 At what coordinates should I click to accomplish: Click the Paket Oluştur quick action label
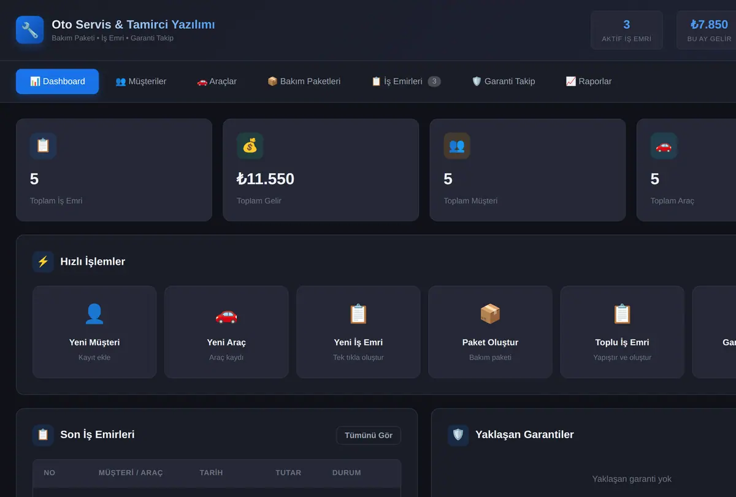[490, 343]
